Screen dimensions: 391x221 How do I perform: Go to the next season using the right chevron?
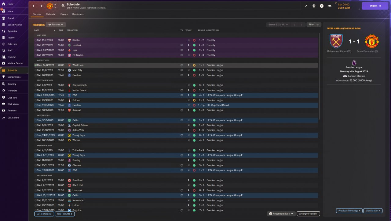[301, 24]
